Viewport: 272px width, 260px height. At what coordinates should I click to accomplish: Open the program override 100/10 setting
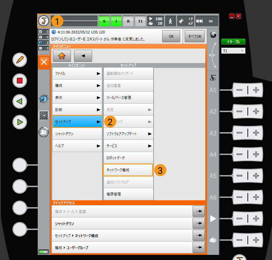coord(155,21)
